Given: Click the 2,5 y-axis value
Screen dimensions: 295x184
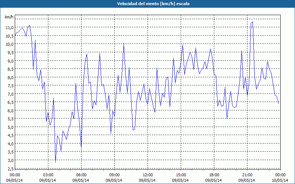Looking at the screenshot, I should pos(10,169).
